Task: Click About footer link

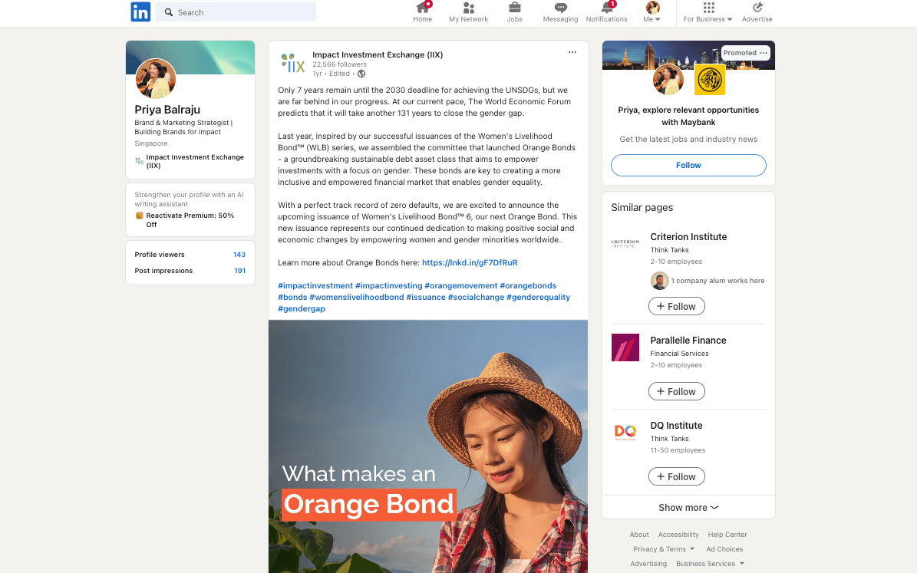Action: pos(639,535)
